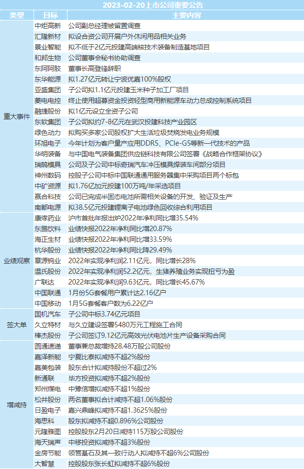The width and height of the screenshot is (304, 469).
Task: Select company name 棒杰股份
Action: (48, 335)
